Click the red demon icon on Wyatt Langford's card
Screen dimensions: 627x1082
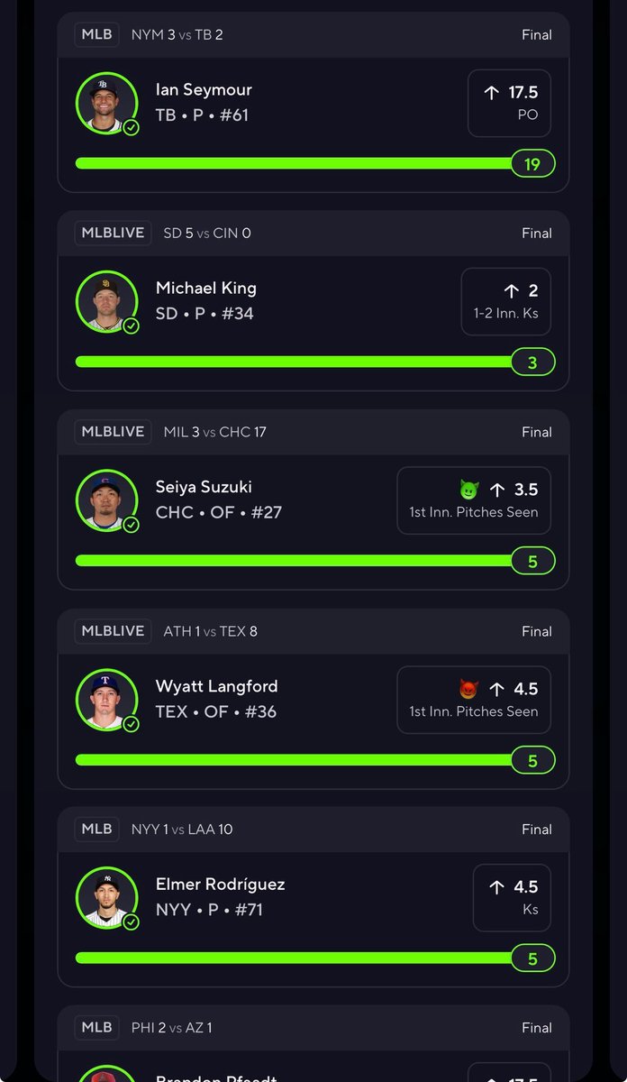pos(469,689)
